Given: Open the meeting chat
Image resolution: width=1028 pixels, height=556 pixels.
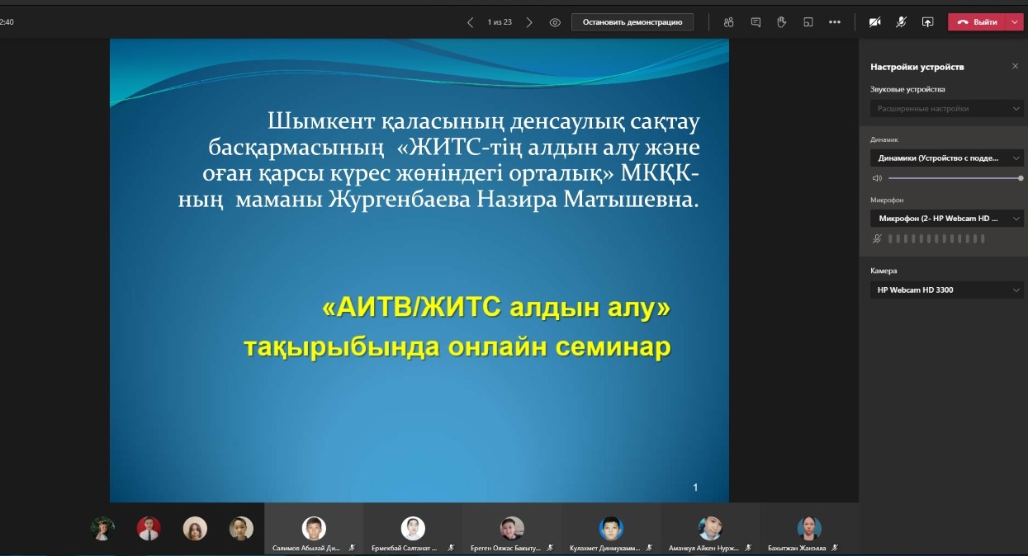Looking at the screenshot, I should pyautogui.click(x=756, y=22).
